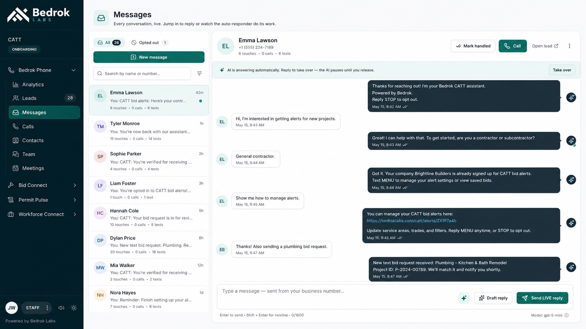Toggle light or dark theme sun icon
586x329 pixels.
(74, 308)
